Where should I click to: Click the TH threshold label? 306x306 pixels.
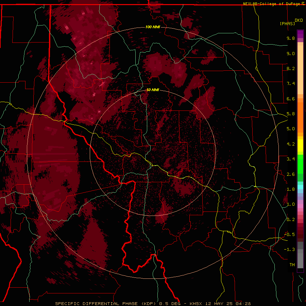tap(292, 265)
